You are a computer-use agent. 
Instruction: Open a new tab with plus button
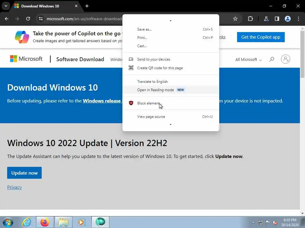coord(87,6)
